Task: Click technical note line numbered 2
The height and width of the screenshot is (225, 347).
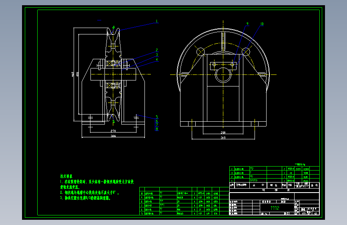Action: pyautogui.click(x=89, y=193)
